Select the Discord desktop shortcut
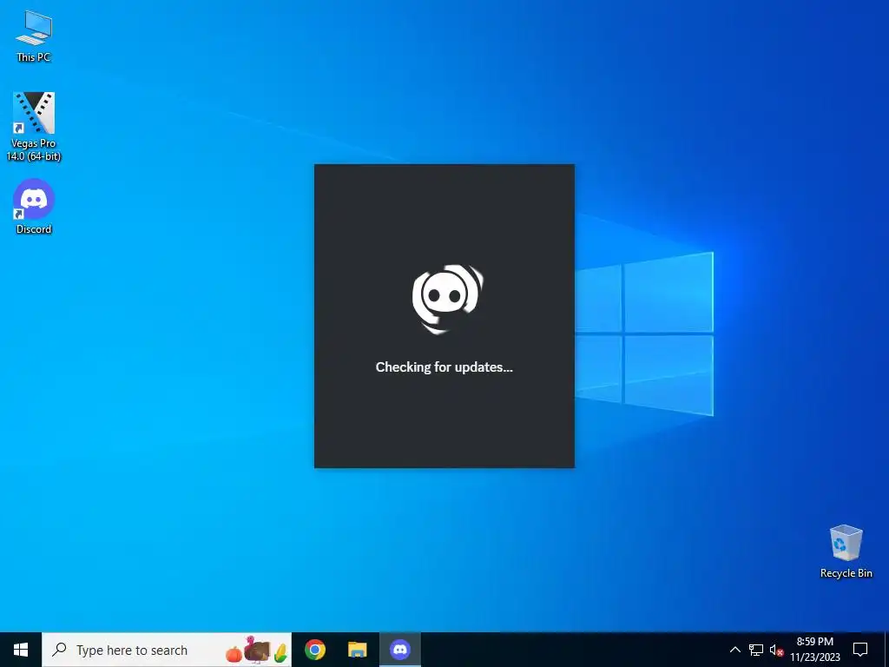889x667 pixels. click(x=34, y=206)
